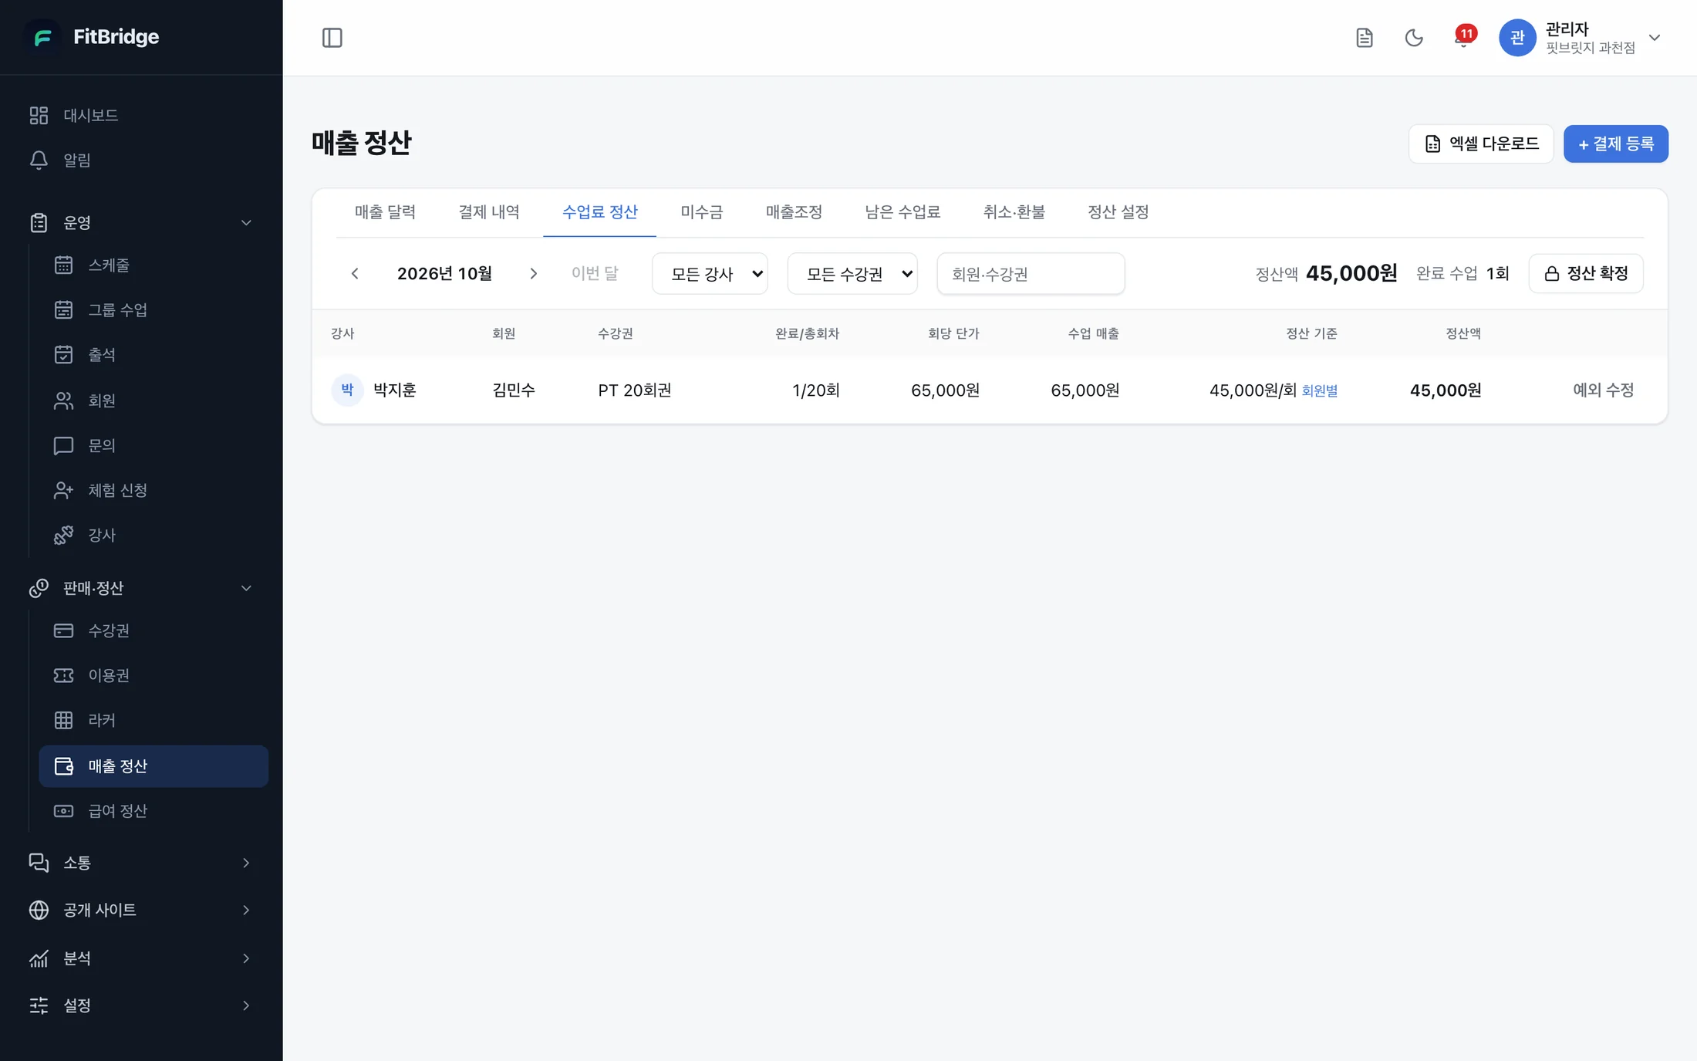Open the 모든 강사 dropdown filter
The width and height of the screenshot is (1697, 1061).
pos(710,273)
